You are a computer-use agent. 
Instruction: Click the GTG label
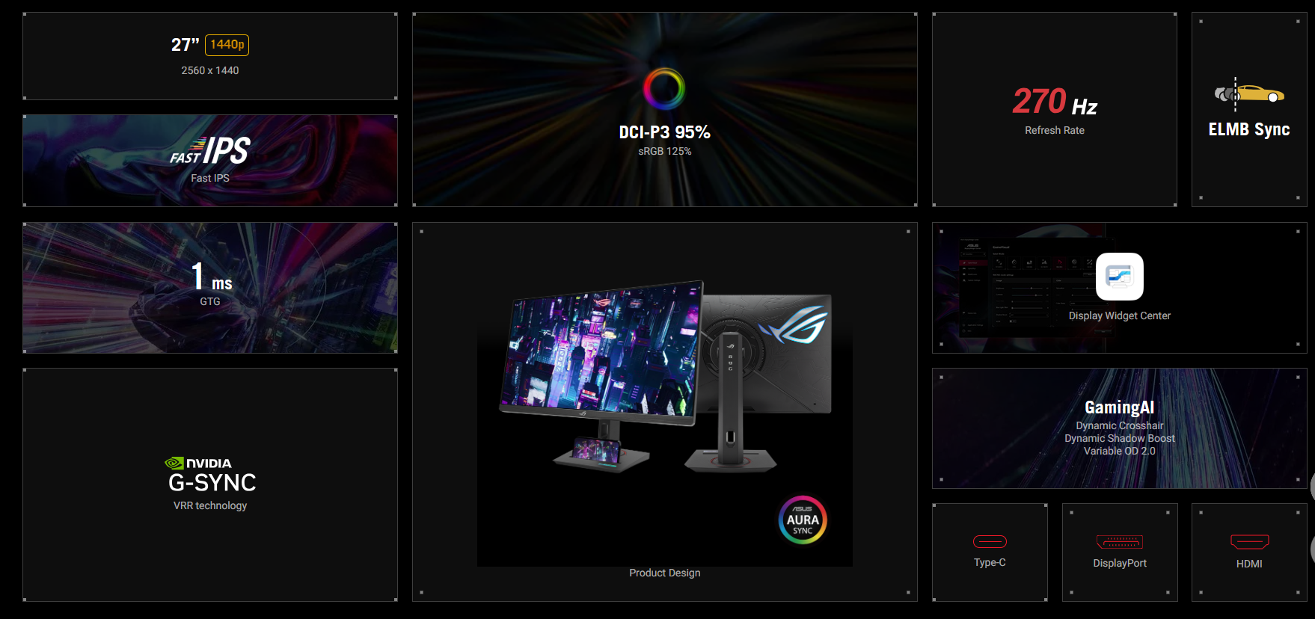[x=210, y=301]
